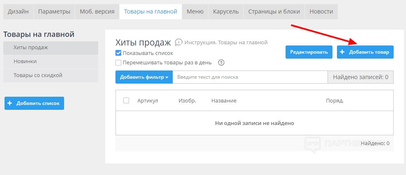Focus the search text input field
The height and width of the screenshot is (175, 406).
[250, 77]
